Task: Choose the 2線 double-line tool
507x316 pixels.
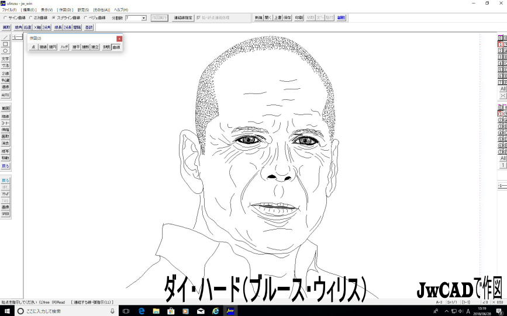Action: (5, 74)
